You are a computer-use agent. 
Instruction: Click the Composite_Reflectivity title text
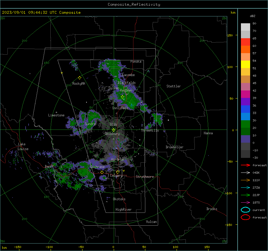134,4
